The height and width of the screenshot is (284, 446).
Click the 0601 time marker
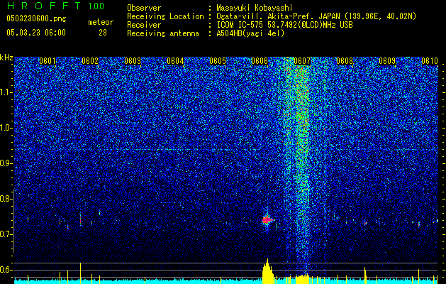[48, 61]
